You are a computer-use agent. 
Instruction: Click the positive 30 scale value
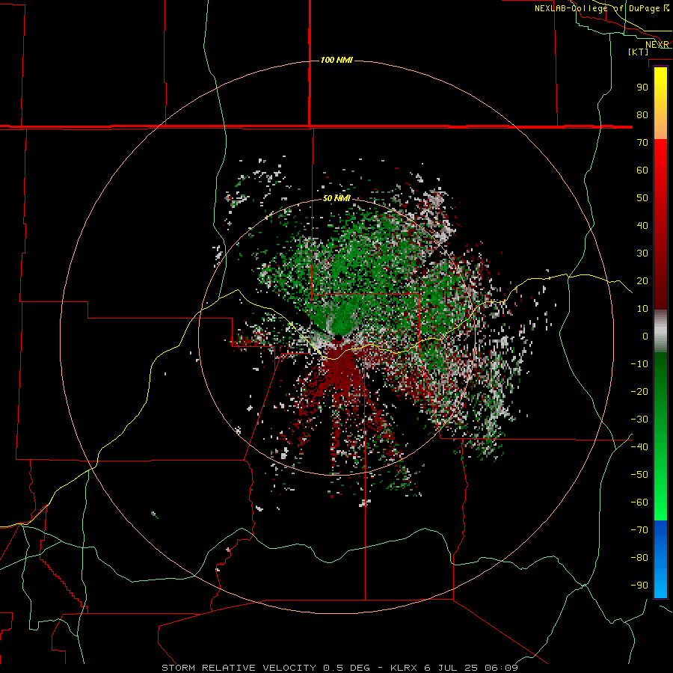pos(642,253)
